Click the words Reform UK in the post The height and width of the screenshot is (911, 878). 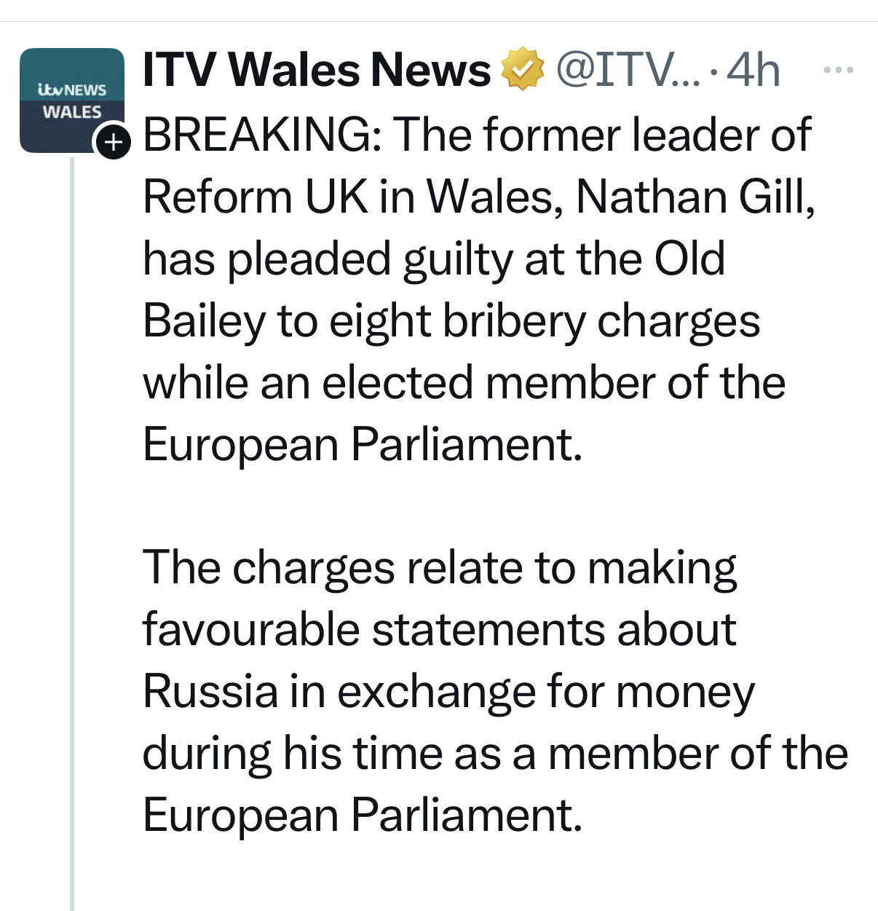255,197
